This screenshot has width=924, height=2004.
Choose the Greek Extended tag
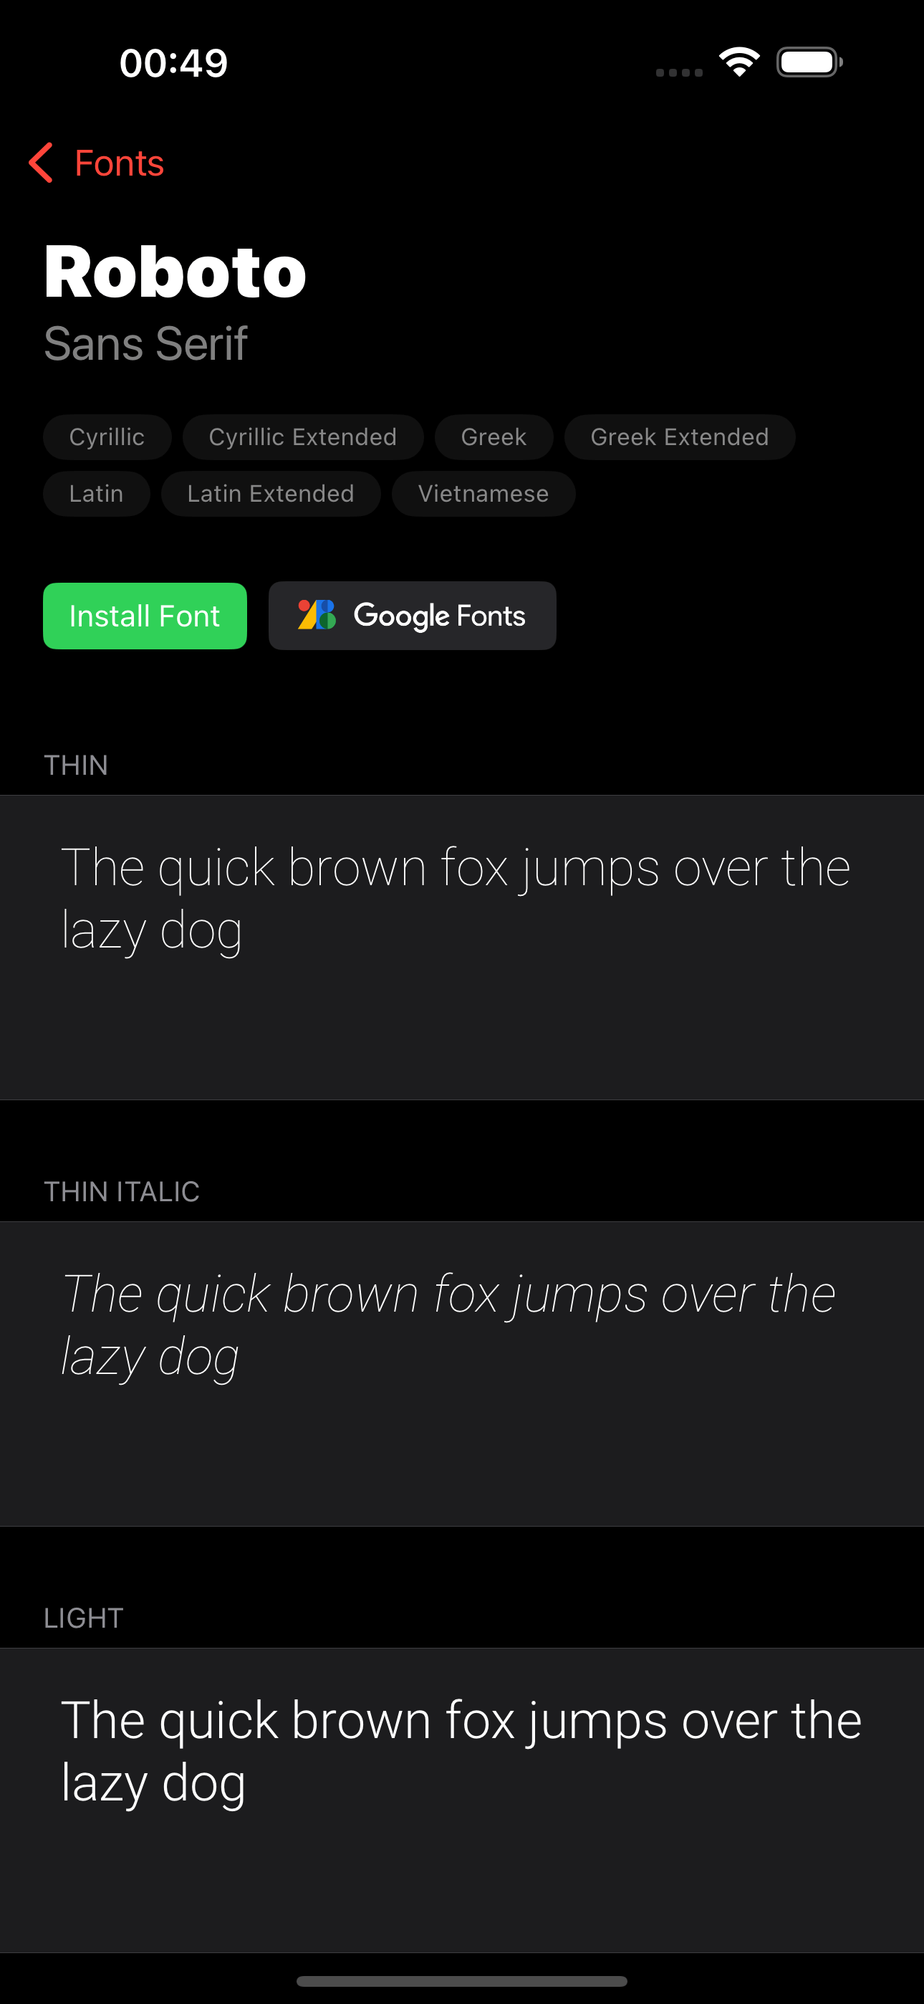tap(680, 437)
